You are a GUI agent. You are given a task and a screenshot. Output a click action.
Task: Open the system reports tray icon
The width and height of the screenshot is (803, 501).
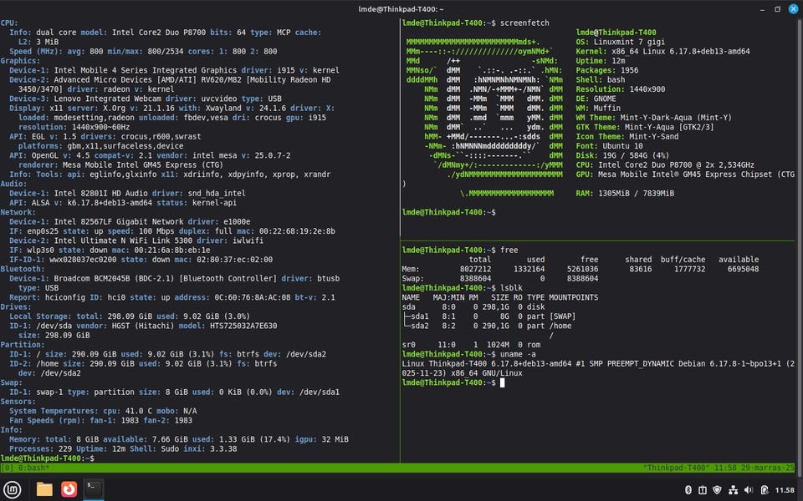point(703,490)
